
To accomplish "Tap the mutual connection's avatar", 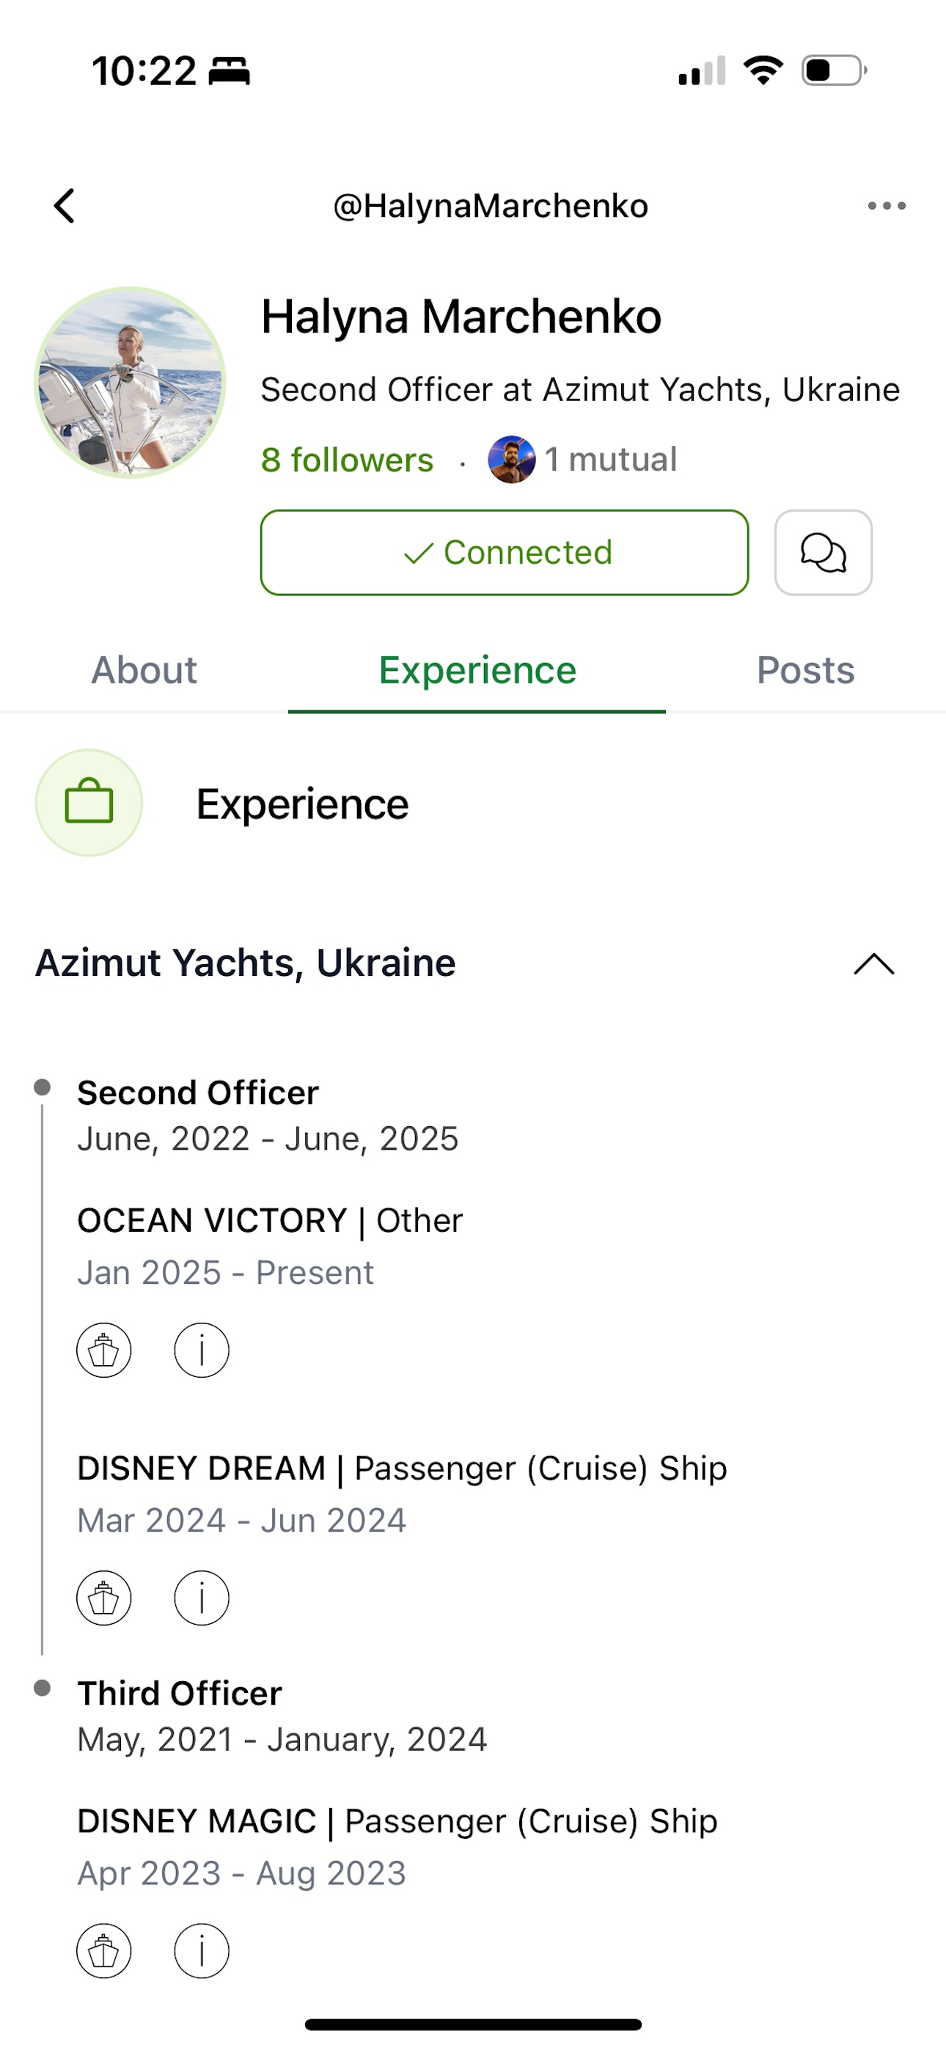I will [x=511, y=459].
